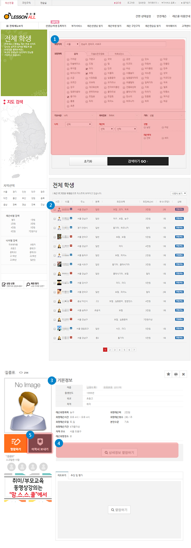This screenshot has height=548, width=191.
Task: Tick the checkbox on the 경기 안양시 row
Action: pos(55,227)
